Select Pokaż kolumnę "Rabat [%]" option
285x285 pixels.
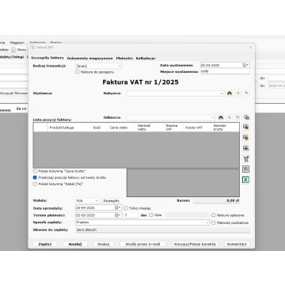tap(35, 184)
